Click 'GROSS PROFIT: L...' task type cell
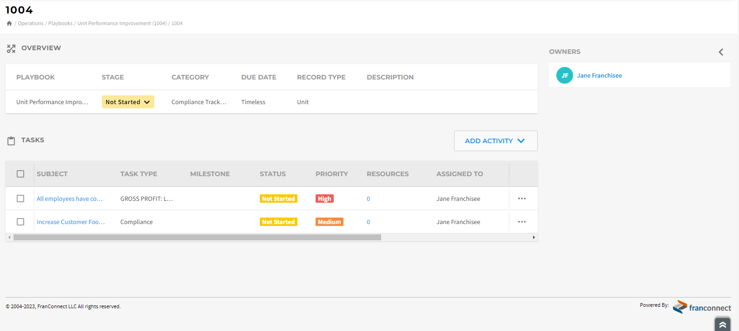 (146, 199)
